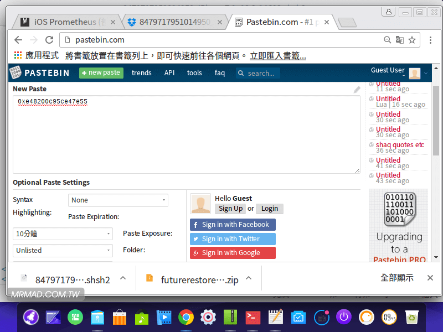Screen dimensions: 443x332
Task: Open the Chrome three-dot menu
Action: (431, 40)
